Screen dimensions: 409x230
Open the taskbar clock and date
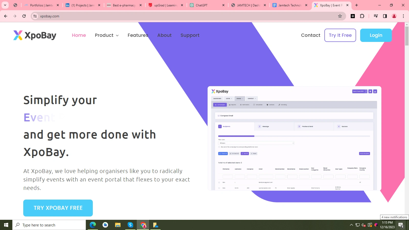tap(387, 225)
